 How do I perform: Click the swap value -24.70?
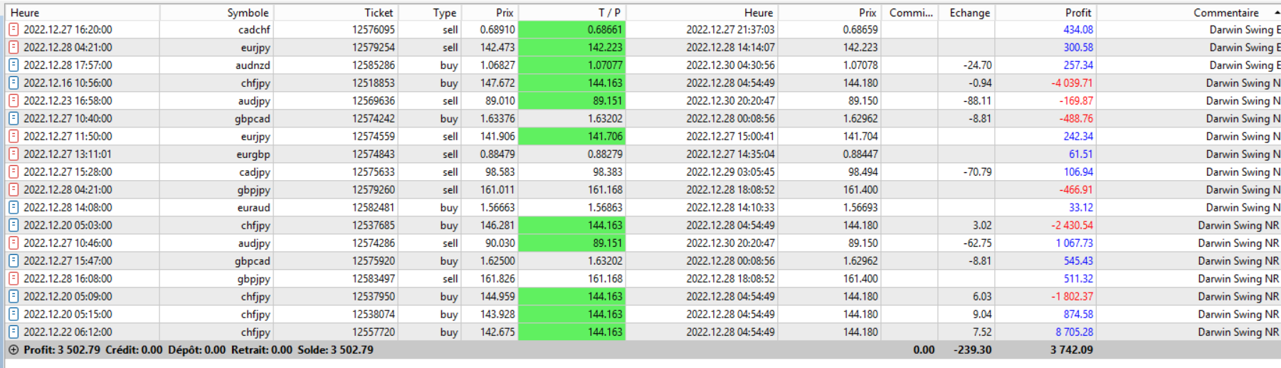coord(977,65)
